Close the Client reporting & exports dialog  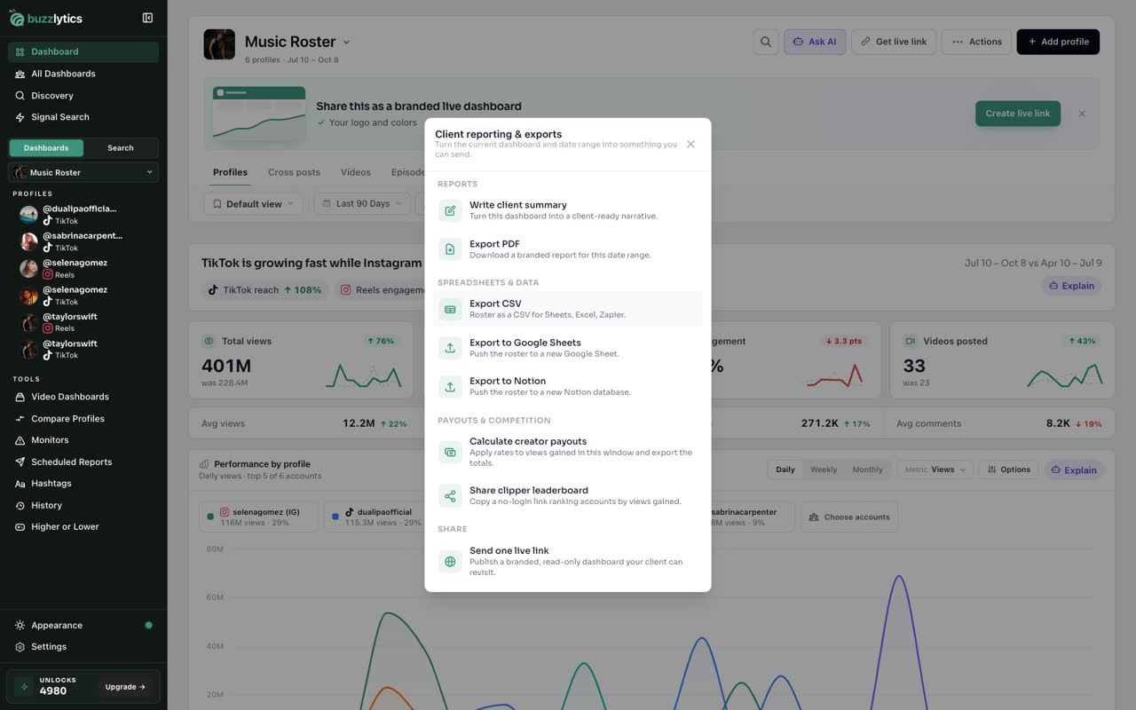(x=690, y=144)
